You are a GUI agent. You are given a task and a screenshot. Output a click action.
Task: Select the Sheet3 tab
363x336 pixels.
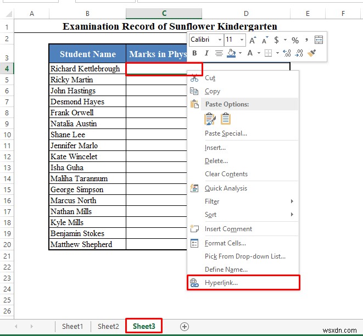coord(144,327)
